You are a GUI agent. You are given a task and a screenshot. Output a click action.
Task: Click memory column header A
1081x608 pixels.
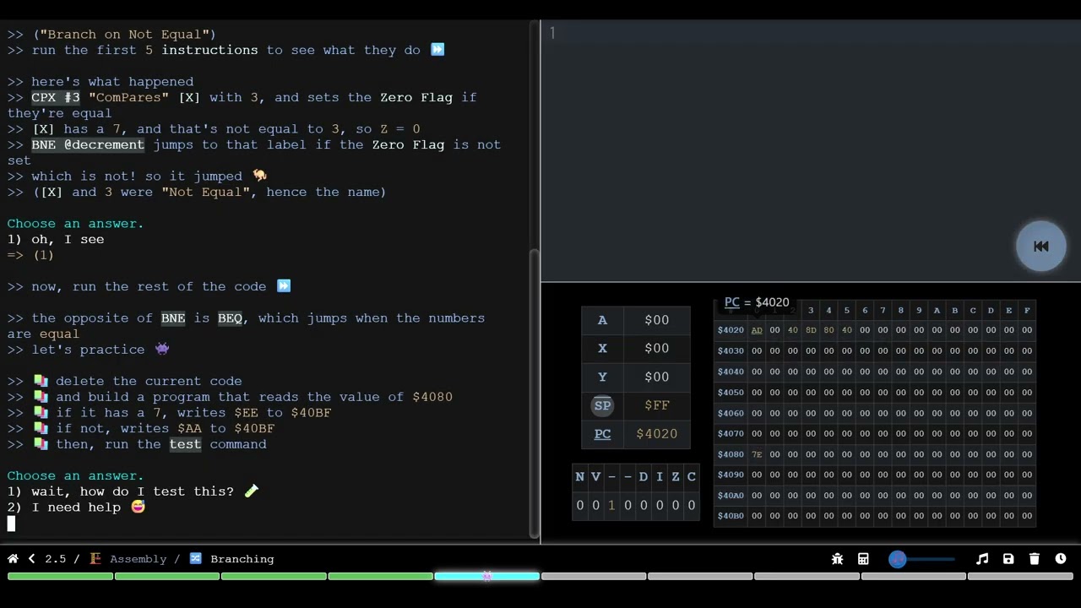tap(937, 311)
